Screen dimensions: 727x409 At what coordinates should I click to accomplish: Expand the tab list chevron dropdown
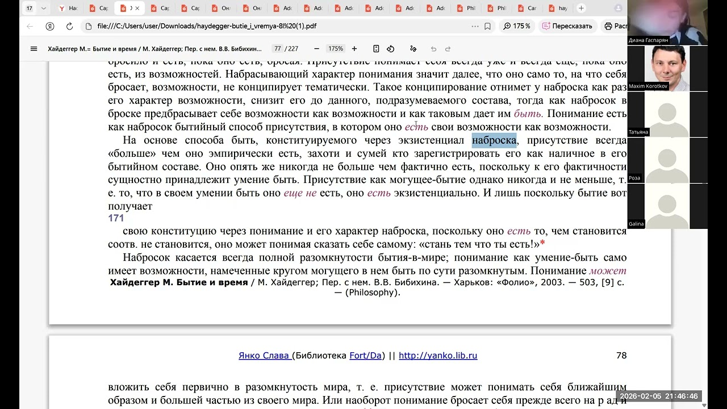coord(44,9)
